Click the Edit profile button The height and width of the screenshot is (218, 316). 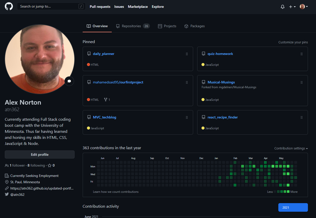tap(40, 154)
